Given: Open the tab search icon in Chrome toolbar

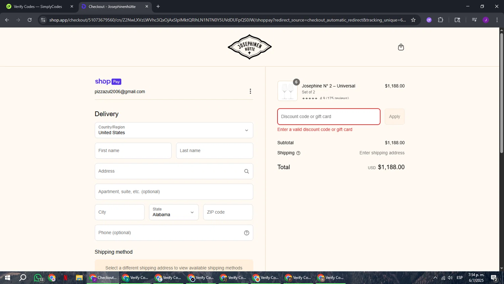Looking at the screenshot, I should 457,20.
